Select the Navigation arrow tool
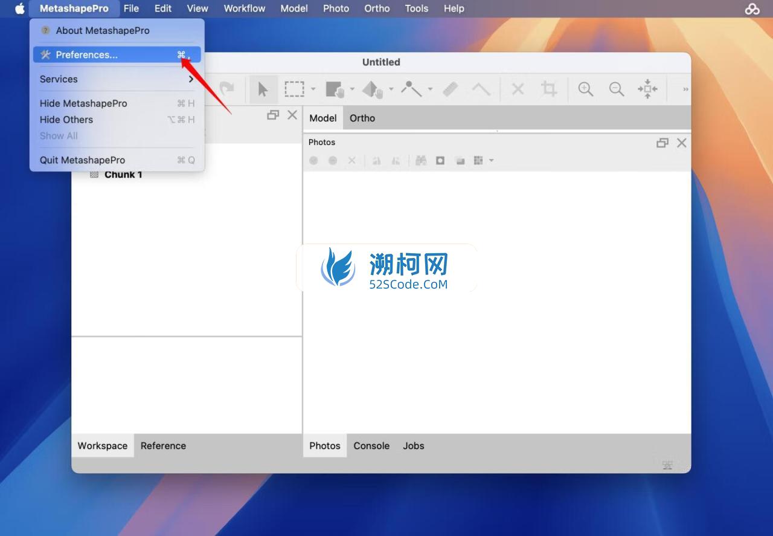The image size is (773, 536). click(x=263, y=89)
